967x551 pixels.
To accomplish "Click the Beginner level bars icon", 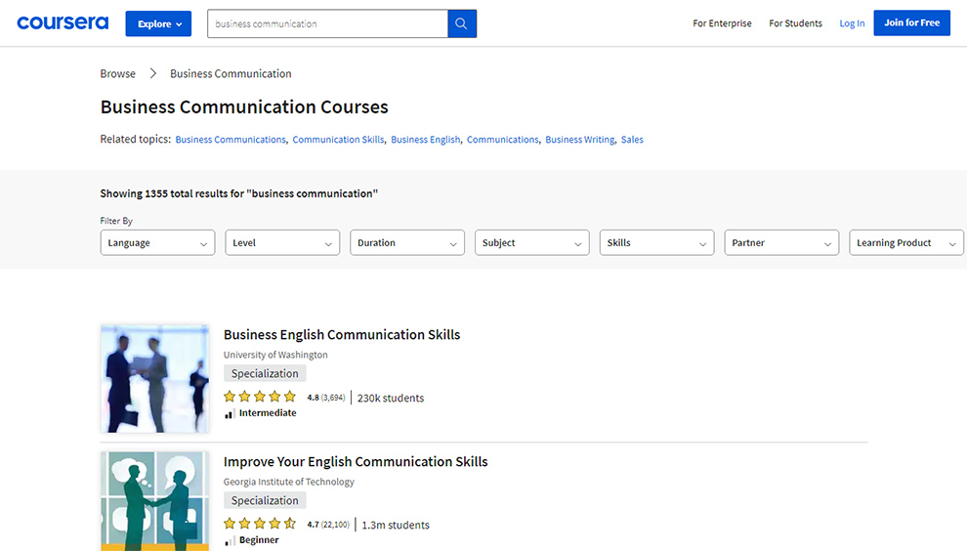I will point(229,541).
